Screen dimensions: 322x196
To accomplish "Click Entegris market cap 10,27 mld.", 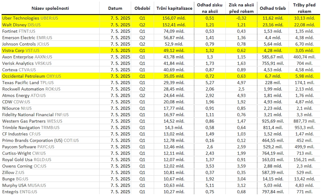I will 174,192.
